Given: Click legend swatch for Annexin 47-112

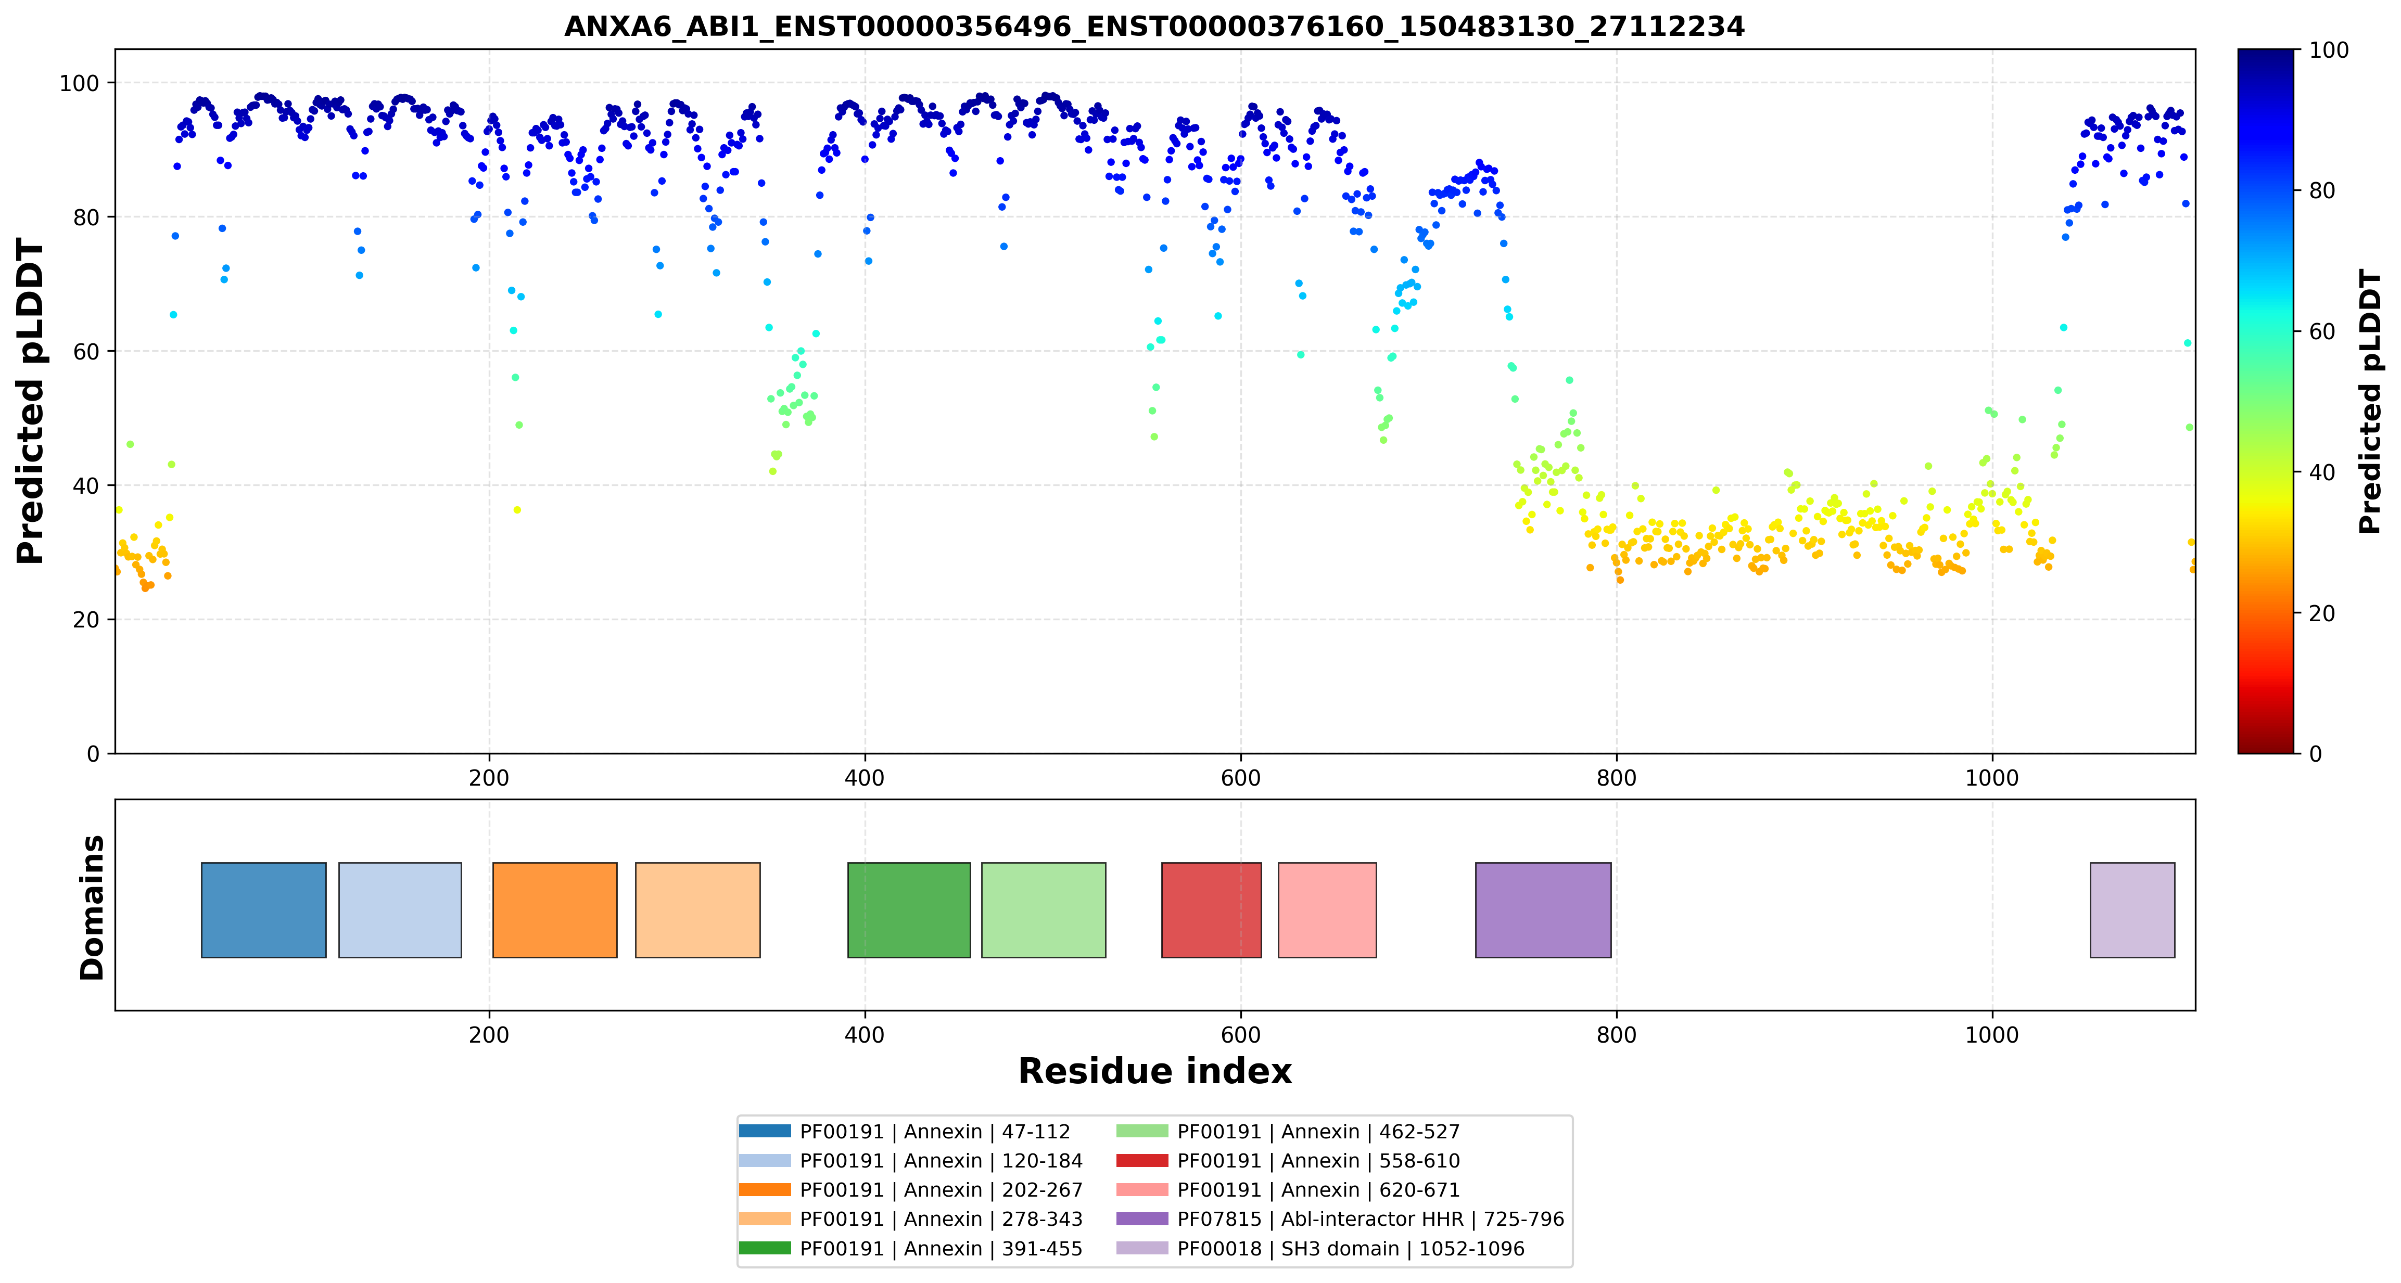Looking at the screenshot, I should [764, 1131].
